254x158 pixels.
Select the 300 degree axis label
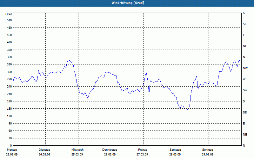point(9,72)
